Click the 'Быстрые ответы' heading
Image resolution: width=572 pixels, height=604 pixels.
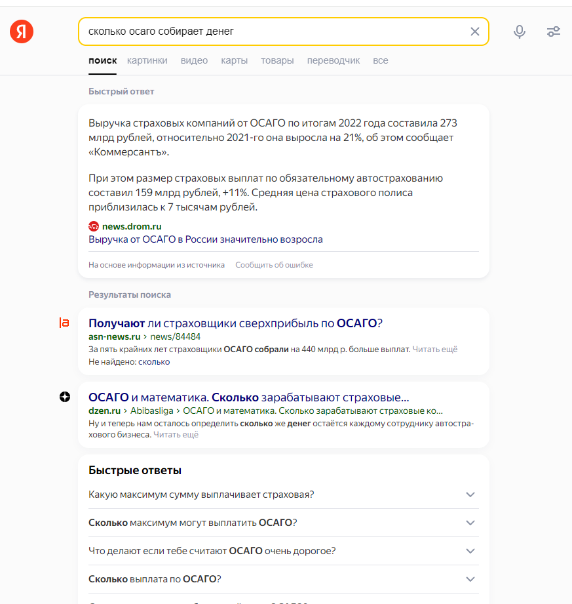click(x=135, y=470)
